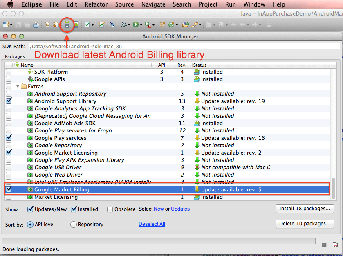Open the Android SDK Manager toolbar icon
Image resolution: width=343 pixels, height=256 pixels.
(67, 25)
